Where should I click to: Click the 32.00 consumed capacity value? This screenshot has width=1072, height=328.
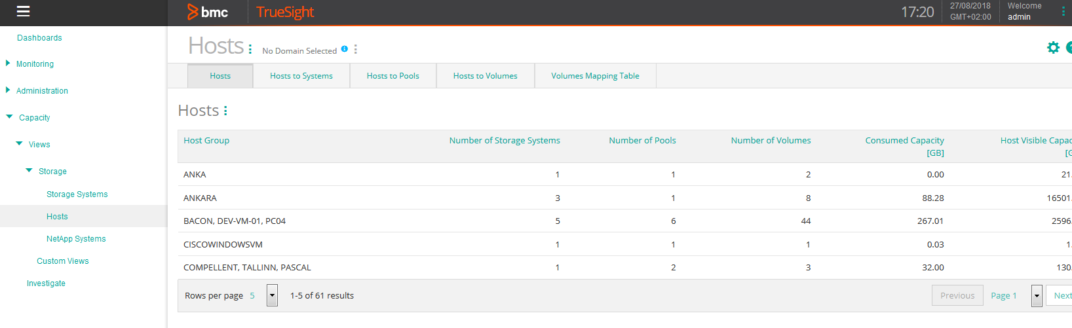pyautogui.click(x=933, y=267)
